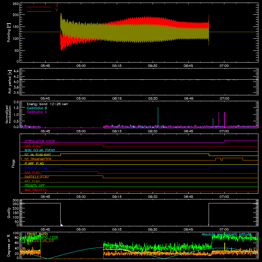The image size is (262, 262).
Task: Click the 80 tick on Degrees axis
Action: click(x=17, y=237)
